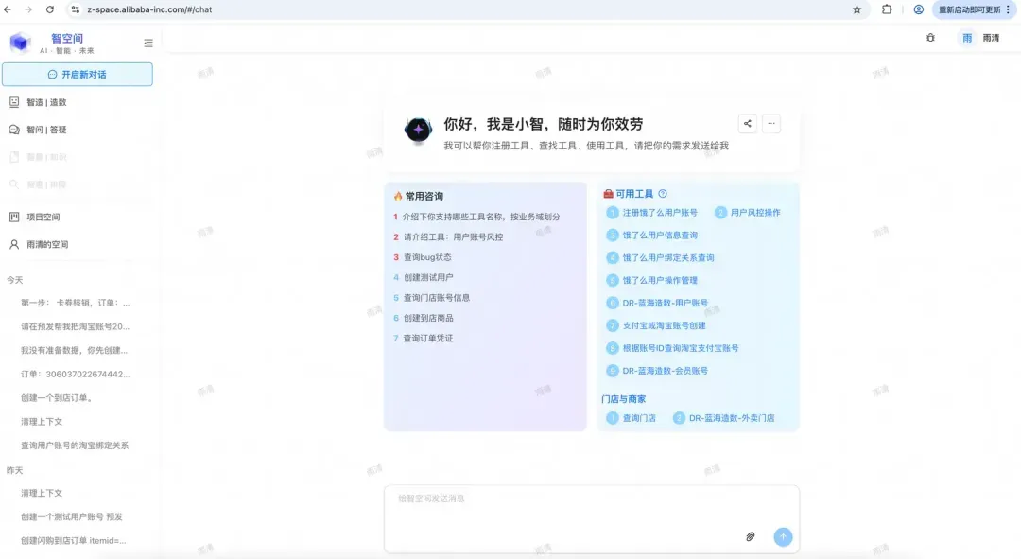Open the 雨清 user avatar menu
Viewport: 1021px width, 559px height.
point(968,39)
